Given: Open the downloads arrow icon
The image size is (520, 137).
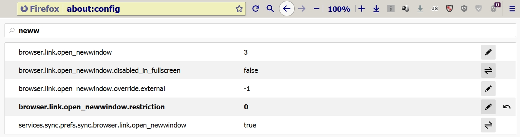Looking at the screenshot, I should coord(376,9).
